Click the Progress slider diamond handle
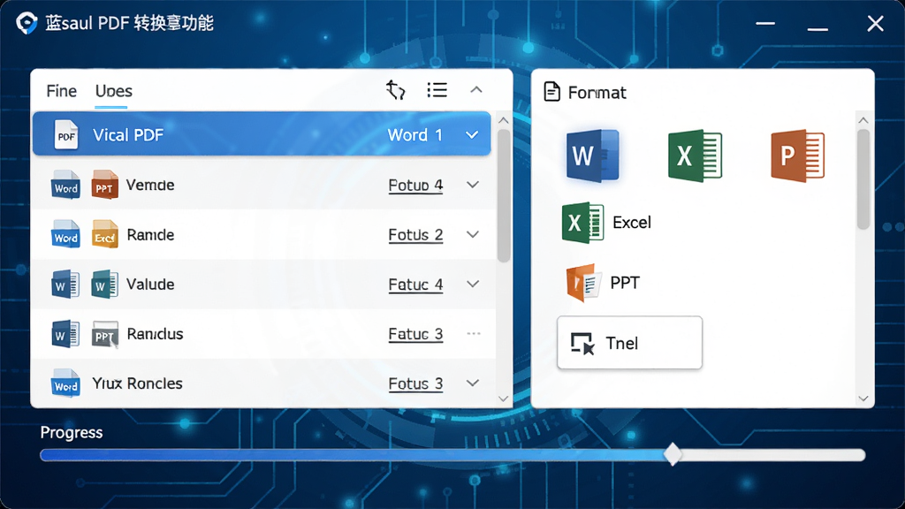Screen dimensions: 905x509 673,454
